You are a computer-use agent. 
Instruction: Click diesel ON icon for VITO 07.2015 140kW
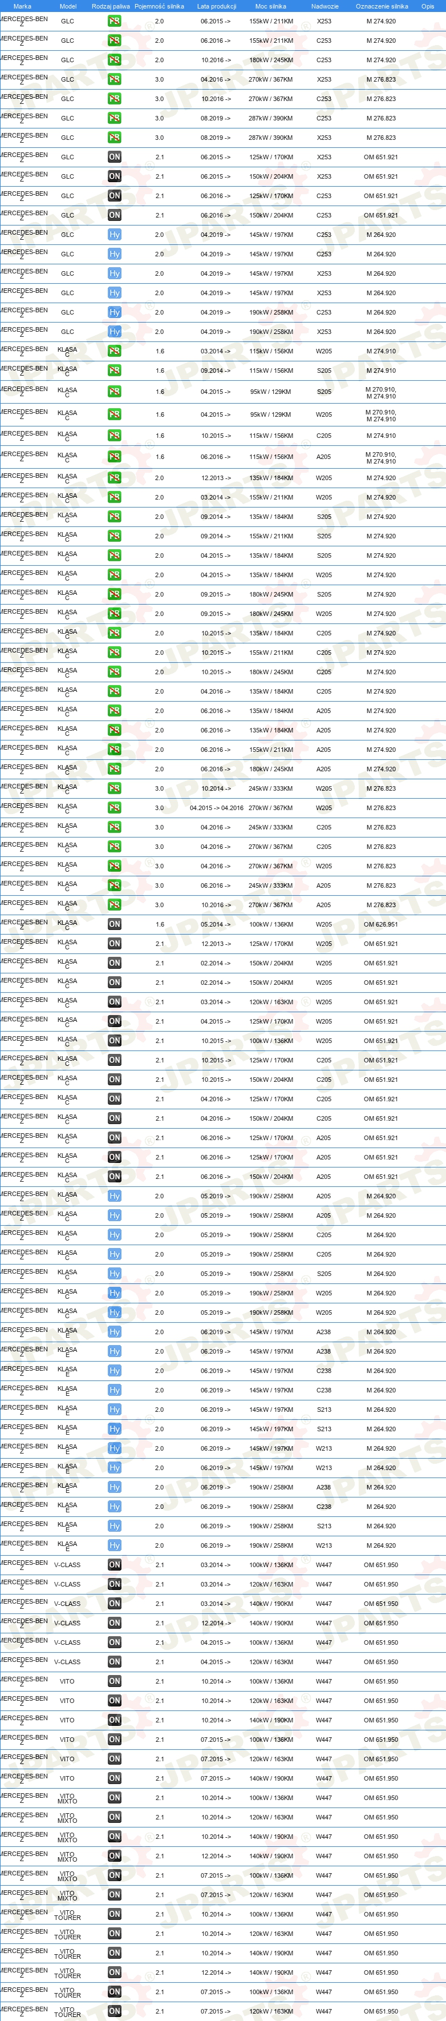(115, 1778)
